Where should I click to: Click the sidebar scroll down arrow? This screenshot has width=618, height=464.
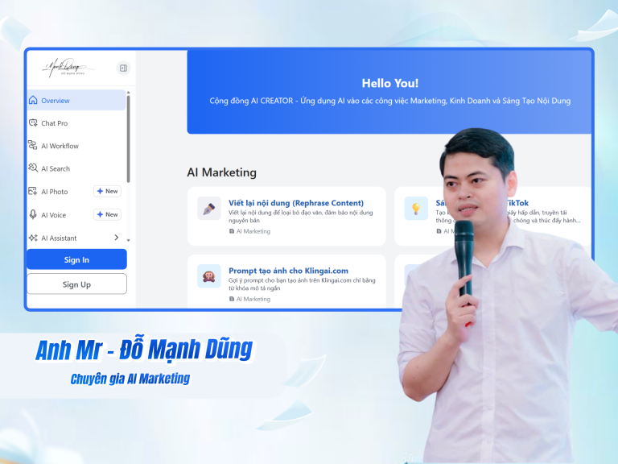[x=128, y=240]
